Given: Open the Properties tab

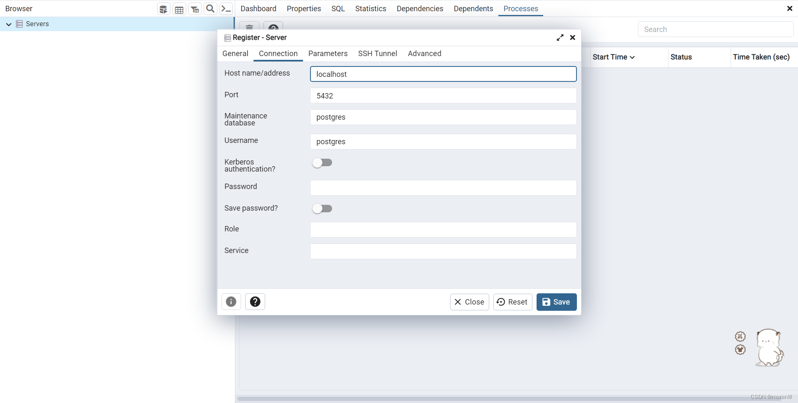Looking at the screenshot, I should 304,9.
